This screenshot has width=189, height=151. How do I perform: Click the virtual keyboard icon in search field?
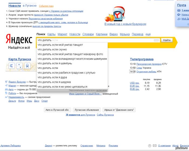(x=156, y=40)
